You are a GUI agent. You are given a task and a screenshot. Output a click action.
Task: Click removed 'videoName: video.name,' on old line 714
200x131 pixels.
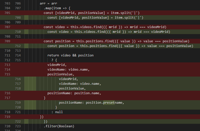(x=68, y=69)
